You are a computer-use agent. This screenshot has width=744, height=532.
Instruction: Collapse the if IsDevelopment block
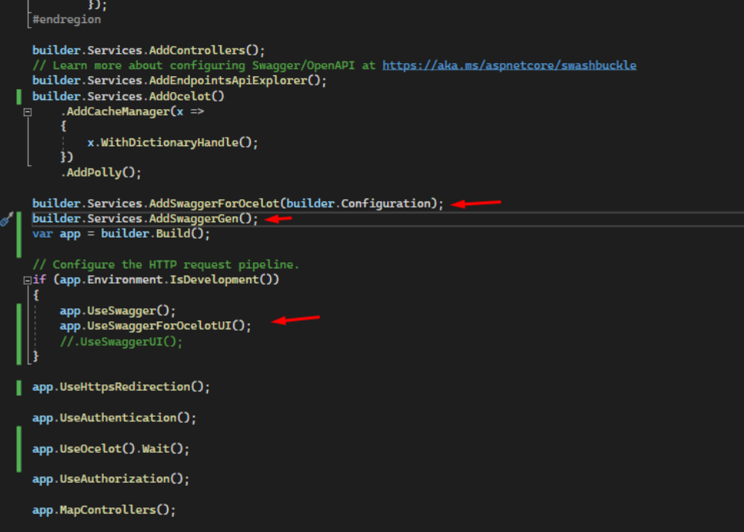tap(28, 281)
